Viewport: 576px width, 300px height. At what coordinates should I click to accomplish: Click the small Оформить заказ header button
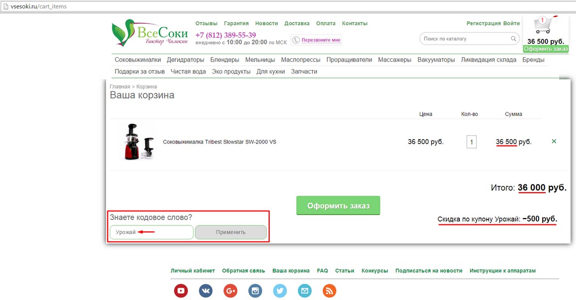[546, 49]
